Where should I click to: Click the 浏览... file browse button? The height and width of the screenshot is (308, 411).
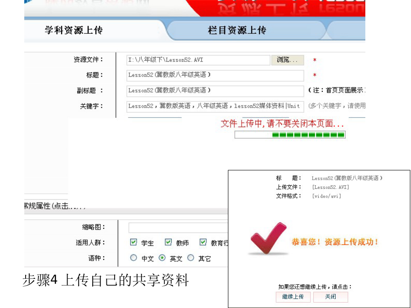click(x=288, y=60)
